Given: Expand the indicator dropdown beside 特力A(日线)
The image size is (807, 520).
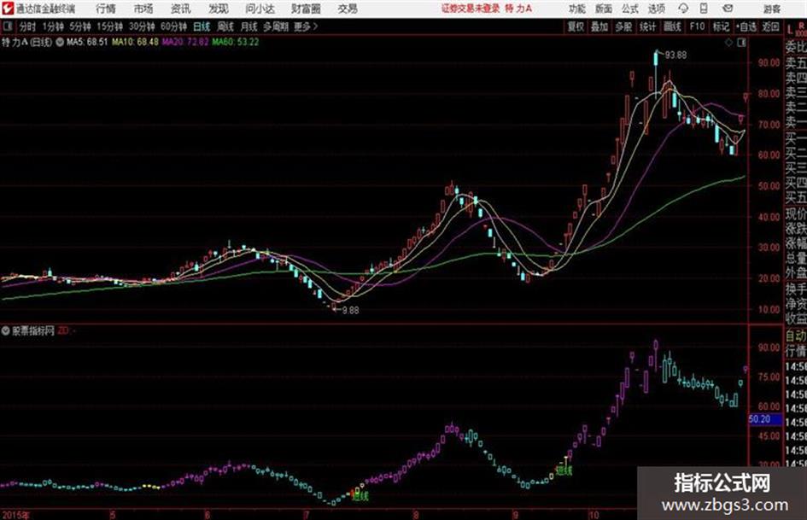Looking at the screenshot, I should [x=59, y=42].
